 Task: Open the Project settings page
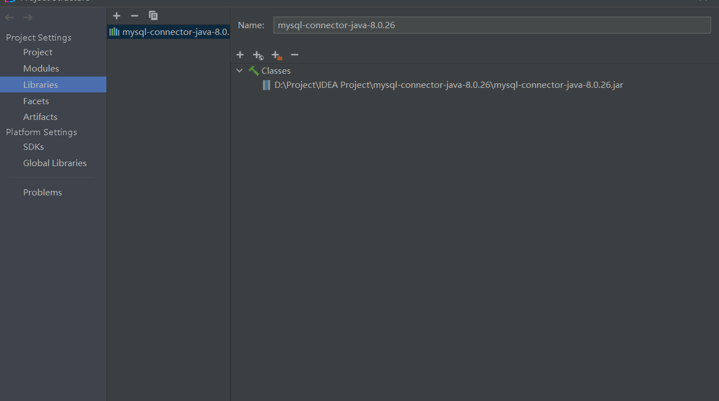pyautogui.click(x=38, y=52)
